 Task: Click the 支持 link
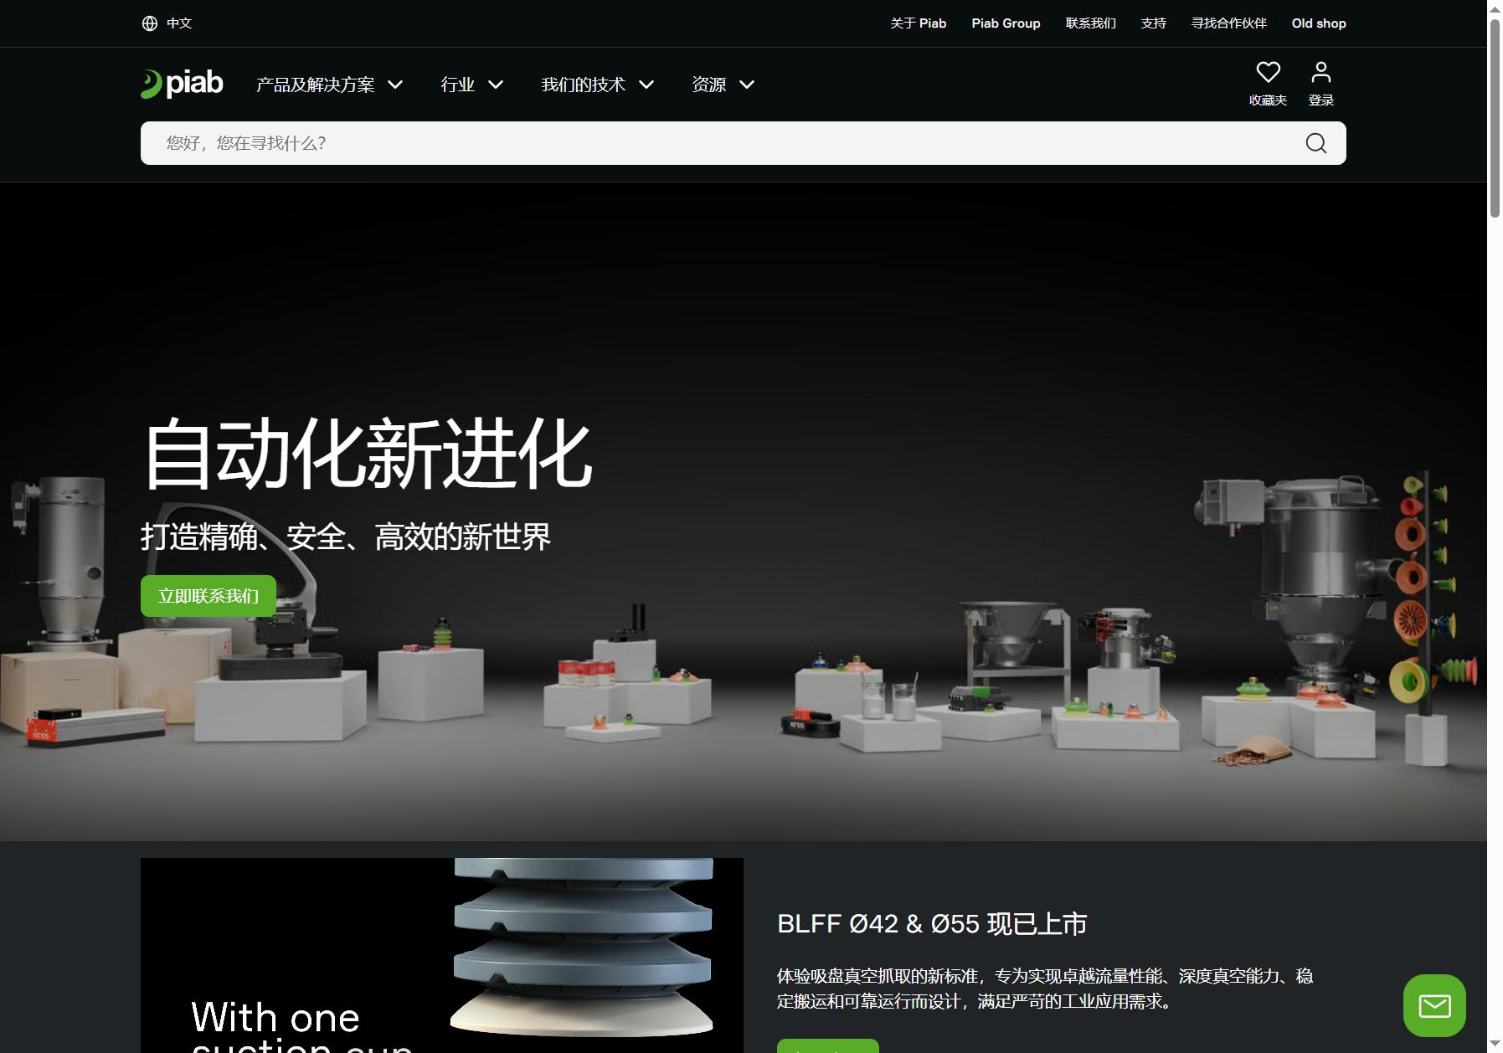point(1153,23)
